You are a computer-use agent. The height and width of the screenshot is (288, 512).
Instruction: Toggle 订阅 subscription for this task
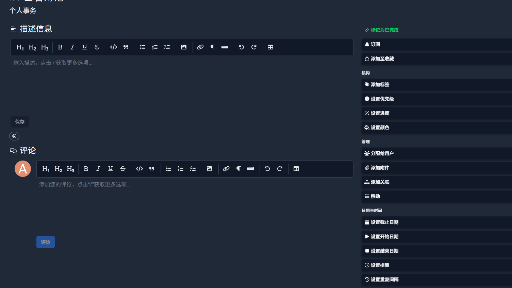436,45
